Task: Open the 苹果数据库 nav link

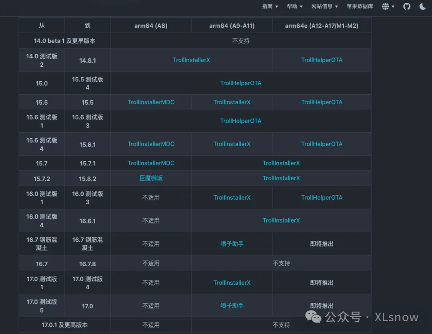Action: click(360, 6)
